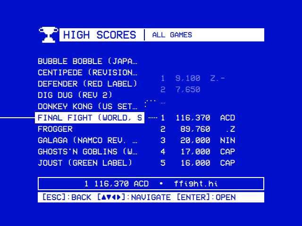The height and width of the screenshot is (226, 302).
Task: Select Centipede (Revision… game entry
Action: (88, 73)
